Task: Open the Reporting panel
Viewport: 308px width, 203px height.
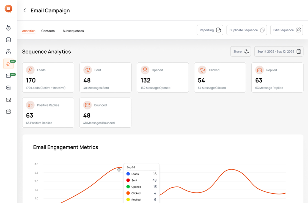Action: [x=210, y=30]
